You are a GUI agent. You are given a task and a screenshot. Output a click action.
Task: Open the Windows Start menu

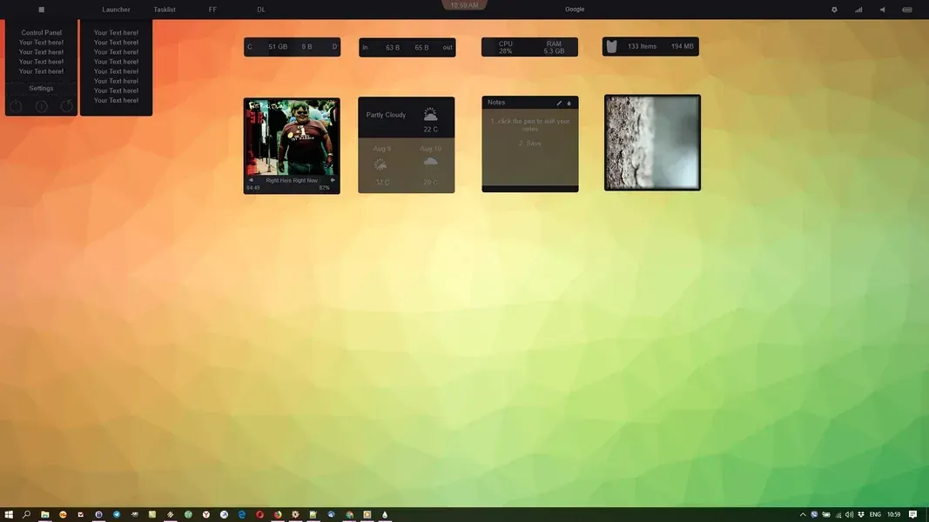click(x=9, y=515)
